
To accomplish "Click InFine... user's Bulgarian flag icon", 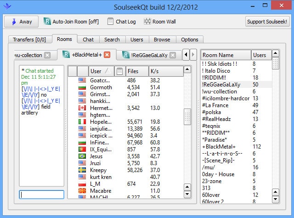I will pyautogui.click(x=82, y=143).
